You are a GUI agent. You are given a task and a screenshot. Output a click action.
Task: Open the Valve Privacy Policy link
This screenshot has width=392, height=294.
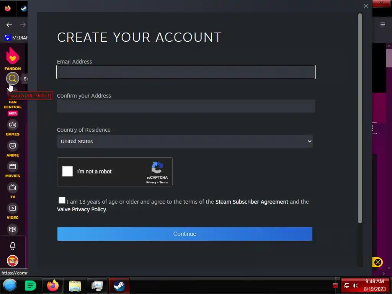82,209
